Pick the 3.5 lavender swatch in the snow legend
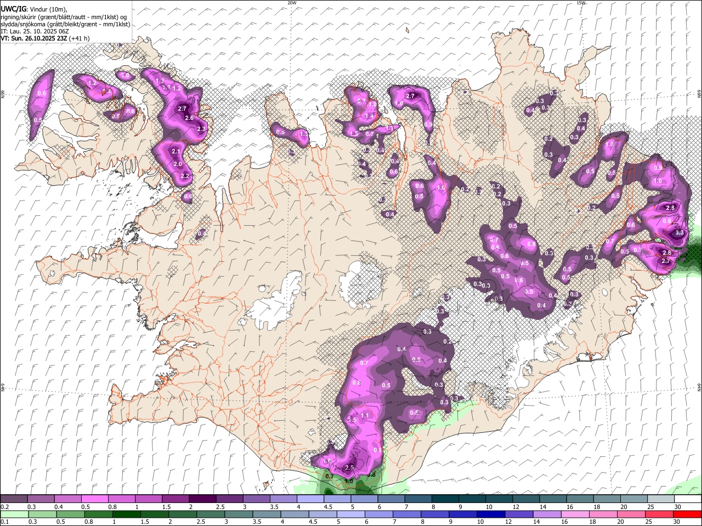This screenshot has width=702, height=526. [282, 499]
